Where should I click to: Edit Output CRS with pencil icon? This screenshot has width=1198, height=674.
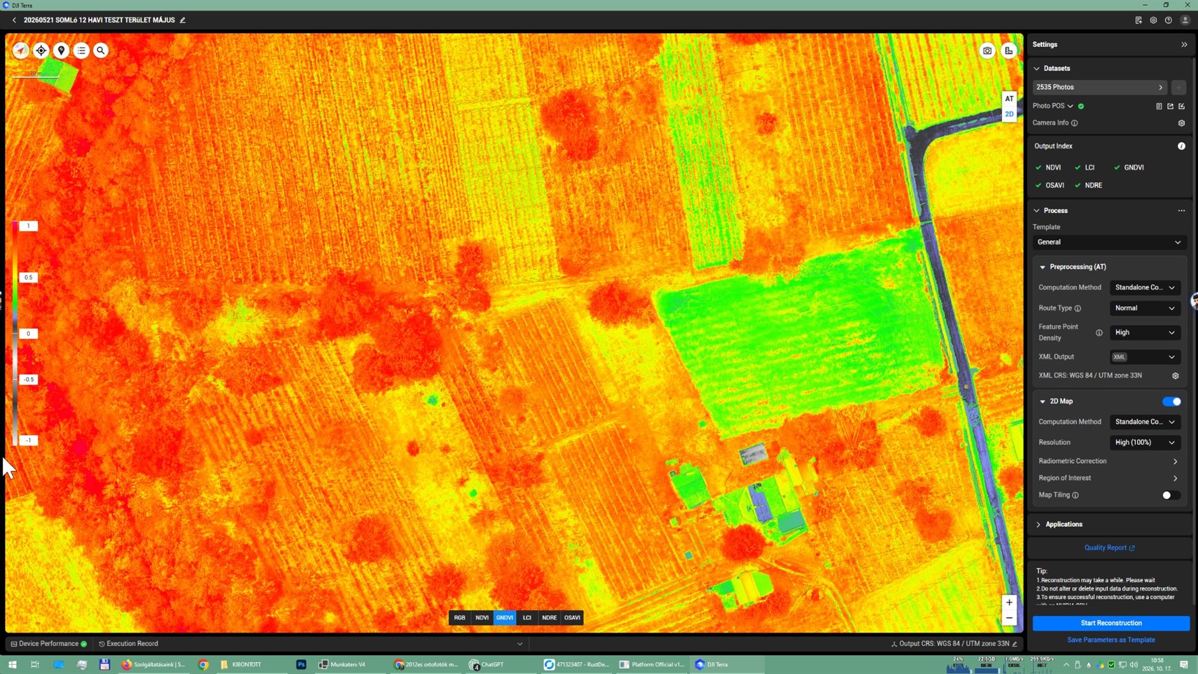pos(1015,644)
